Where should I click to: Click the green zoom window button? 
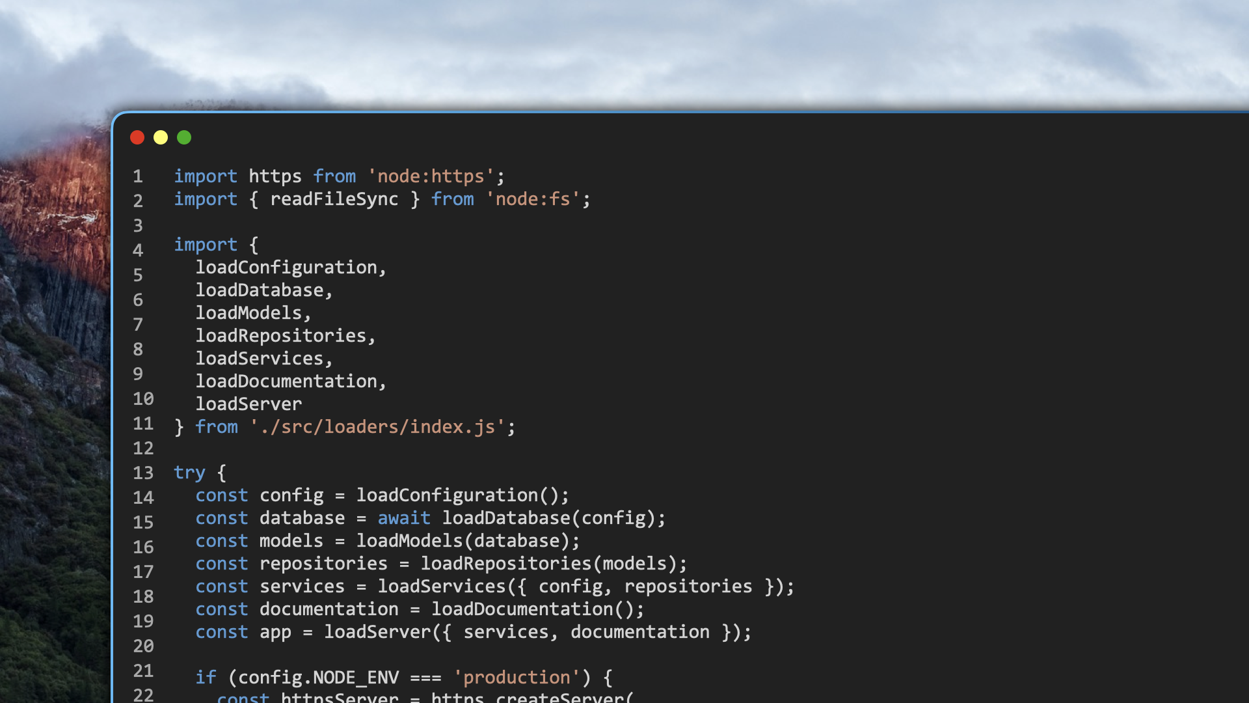pos(184,137)
